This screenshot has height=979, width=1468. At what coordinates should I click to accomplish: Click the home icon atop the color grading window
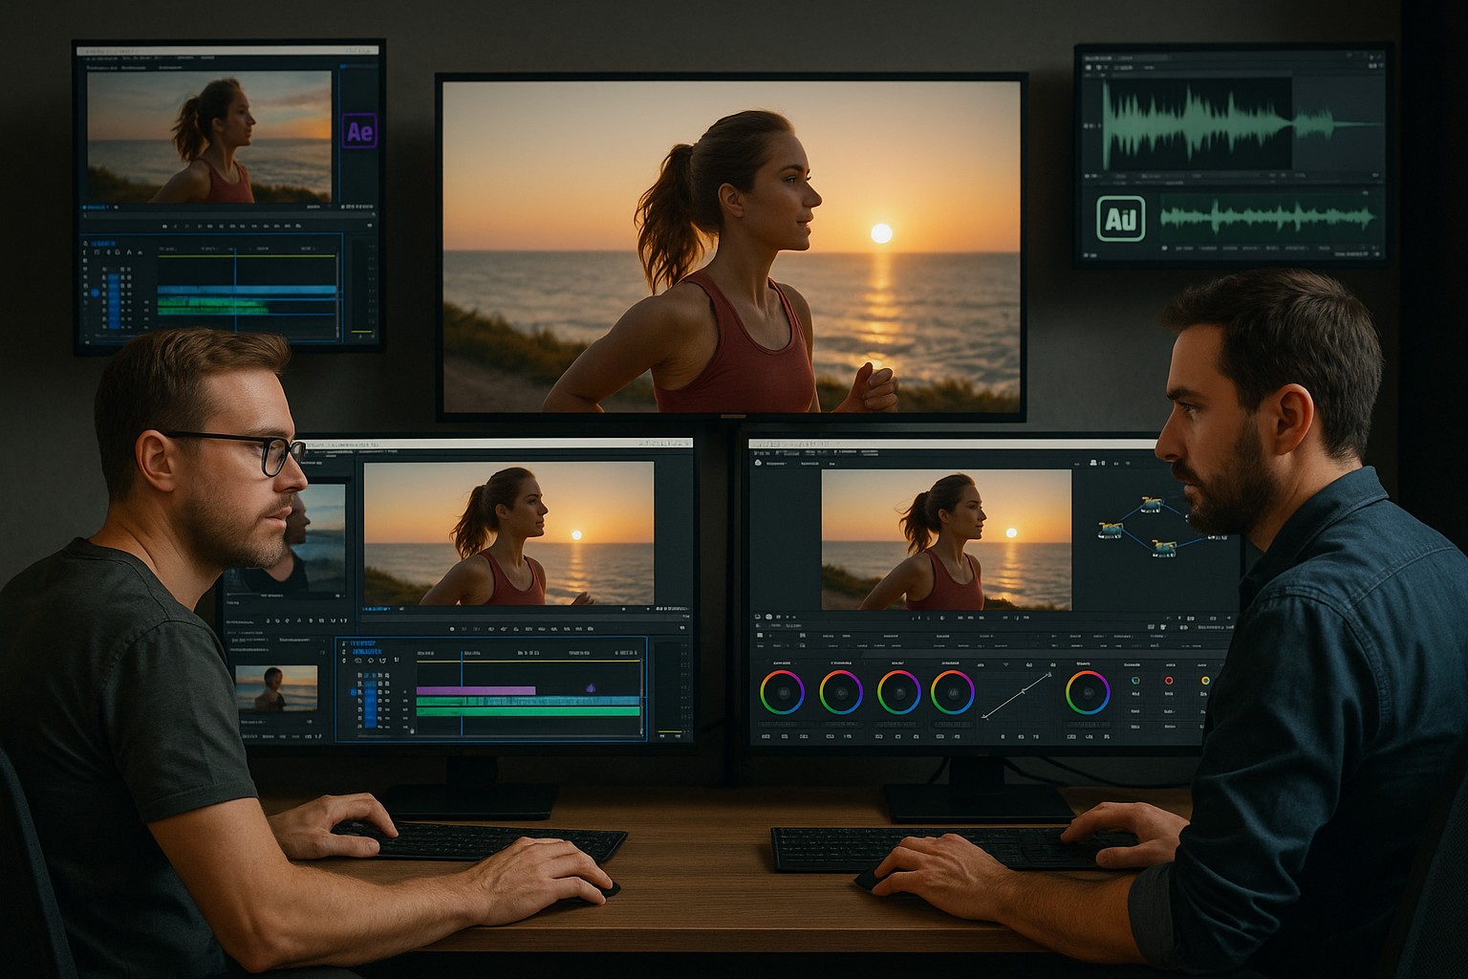[760, 463]
